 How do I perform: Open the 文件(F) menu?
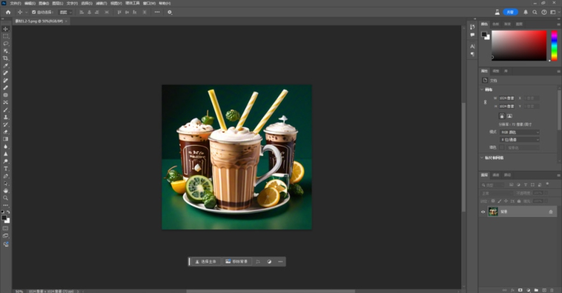tap(15, 3)
